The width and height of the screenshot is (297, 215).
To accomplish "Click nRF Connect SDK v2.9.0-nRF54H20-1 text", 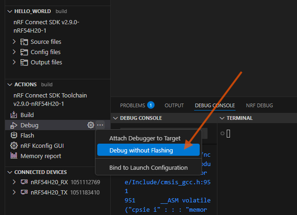I will (47, 27).
